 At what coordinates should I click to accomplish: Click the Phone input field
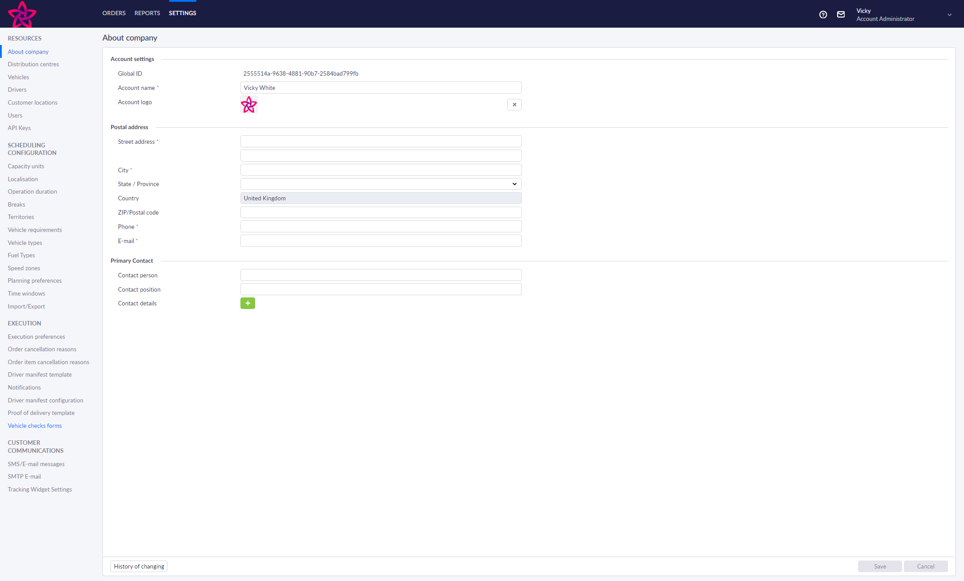[x=381, y=227]
